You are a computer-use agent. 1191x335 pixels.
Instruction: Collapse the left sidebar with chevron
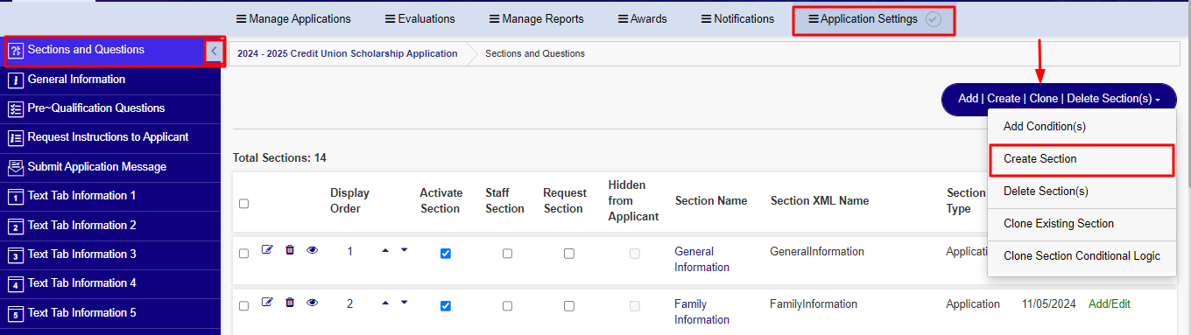click(214, 51)
